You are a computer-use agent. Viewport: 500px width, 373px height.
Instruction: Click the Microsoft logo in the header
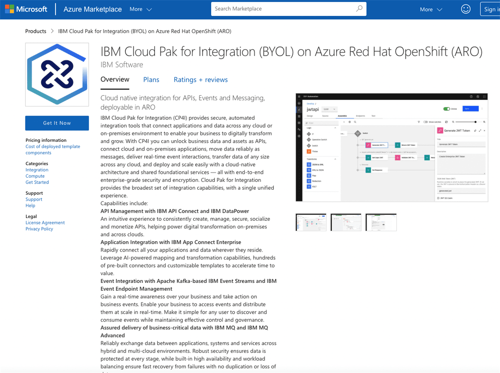(x=26, y=8)
